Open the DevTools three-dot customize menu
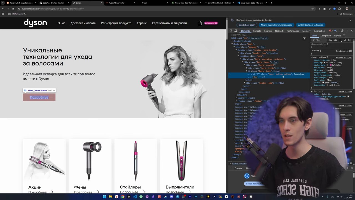This screenshot has width=355, height=200. 347,31
